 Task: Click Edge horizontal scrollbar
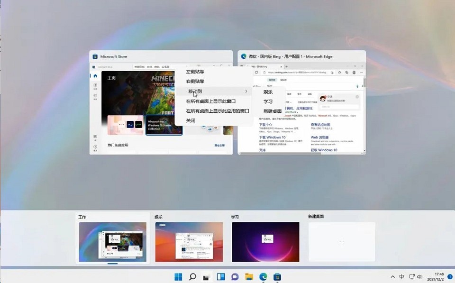click(280, 153)
